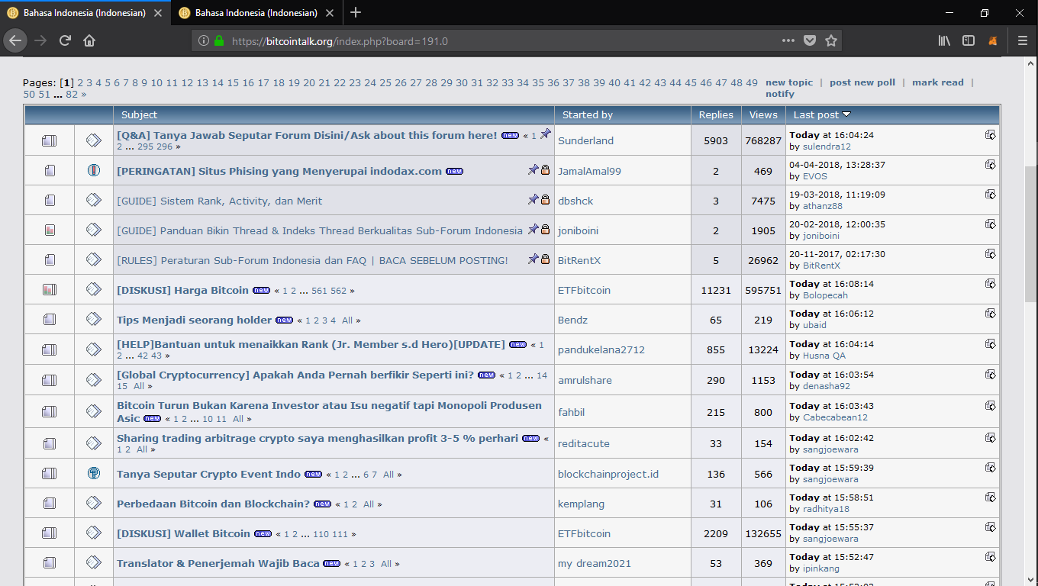Viewport: 1038px width, 586px height.
Task: Click last-post icon in the RULES Peraturan Sub-Forum row
Action: pos(991,253)
